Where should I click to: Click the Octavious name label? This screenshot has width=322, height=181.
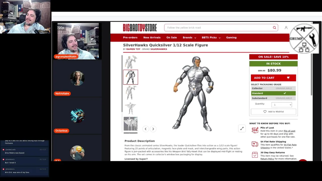[x=61, y=131]
